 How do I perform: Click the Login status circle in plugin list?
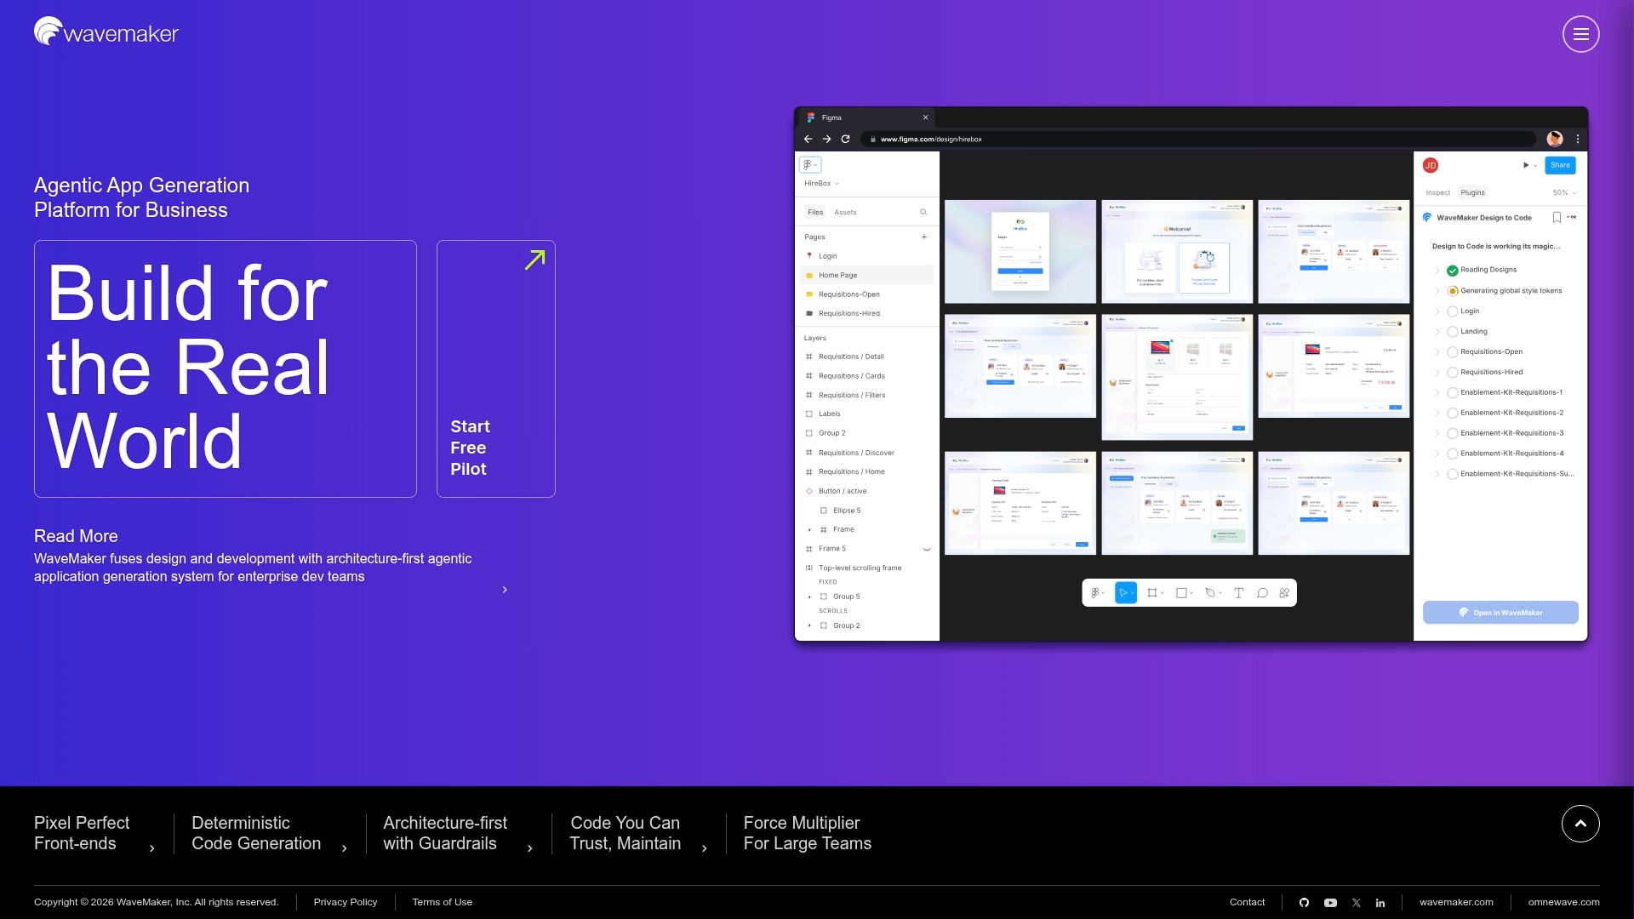tap(1452, 311)
